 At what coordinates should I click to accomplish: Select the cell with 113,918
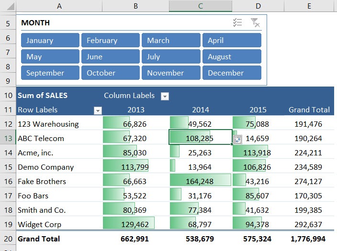tap(258, 153)
